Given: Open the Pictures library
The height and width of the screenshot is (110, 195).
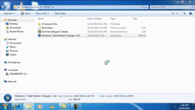Looking at the screenshot, I should (14, 51).
